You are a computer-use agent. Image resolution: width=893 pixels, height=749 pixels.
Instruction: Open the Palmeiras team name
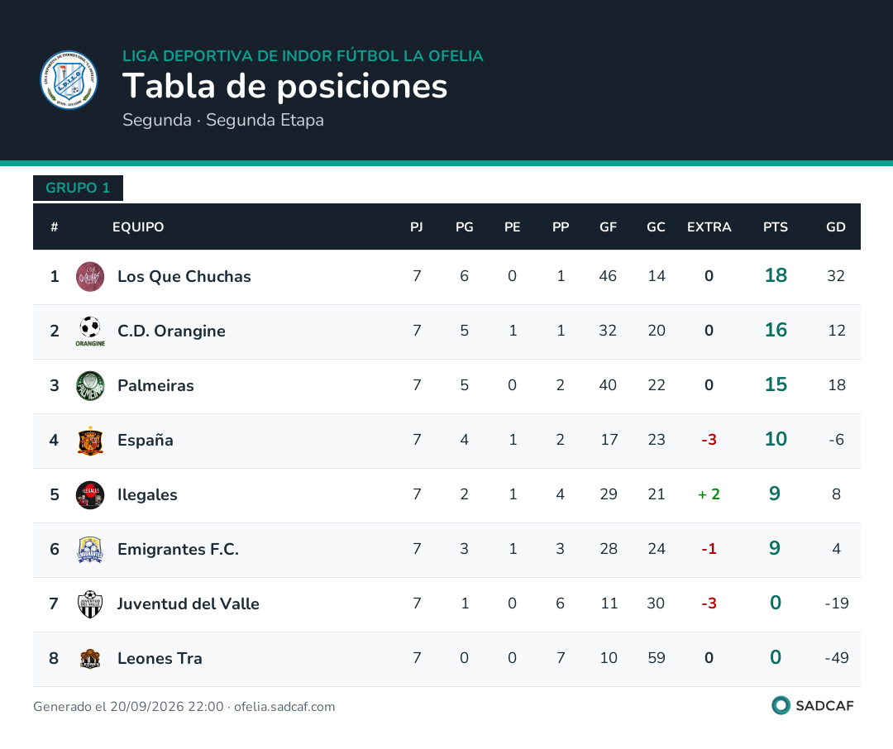[155, 385]
